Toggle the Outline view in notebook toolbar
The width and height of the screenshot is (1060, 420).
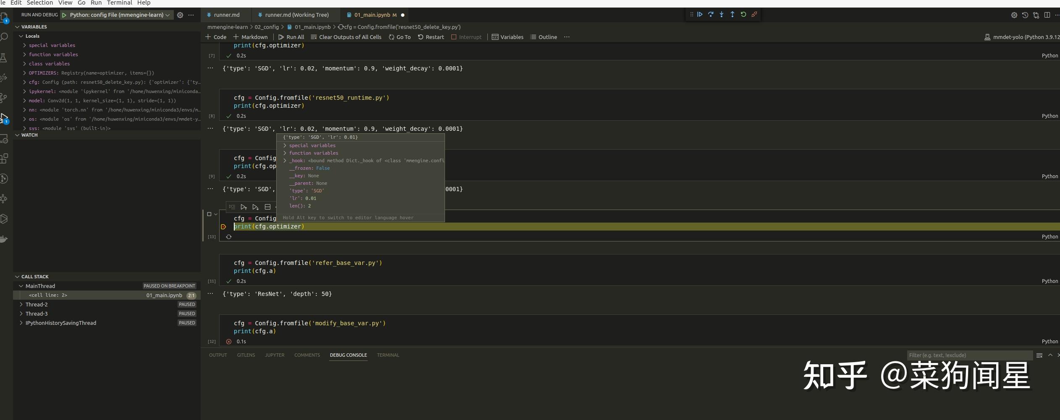pos(544,37)
